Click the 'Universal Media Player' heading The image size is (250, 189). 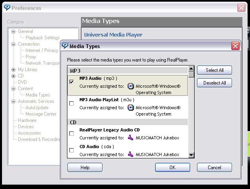tap(113, 35)
